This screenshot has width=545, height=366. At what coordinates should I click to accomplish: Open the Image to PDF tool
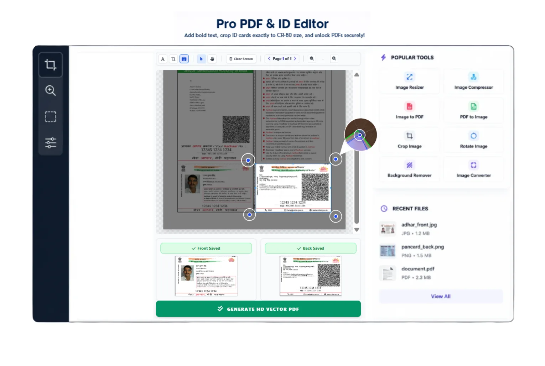click(x=410, y=111)
